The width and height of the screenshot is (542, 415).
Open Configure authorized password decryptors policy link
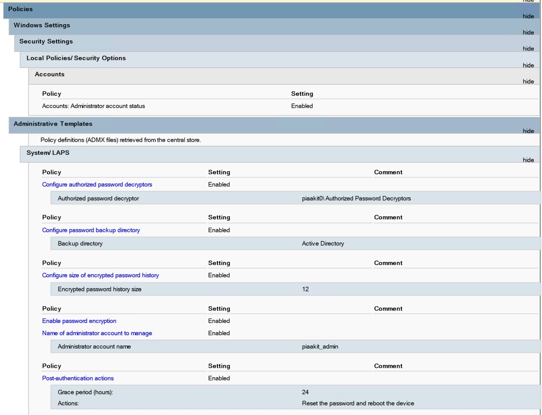(x=97, y=184)
